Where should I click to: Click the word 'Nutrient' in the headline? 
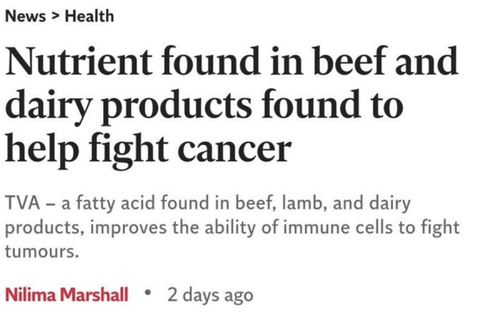(79, 61)
